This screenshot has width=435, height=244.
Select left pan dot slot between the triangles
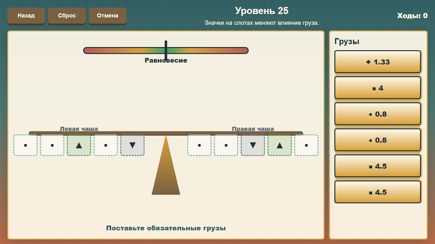pyautogui.click(x=106, y=145)
